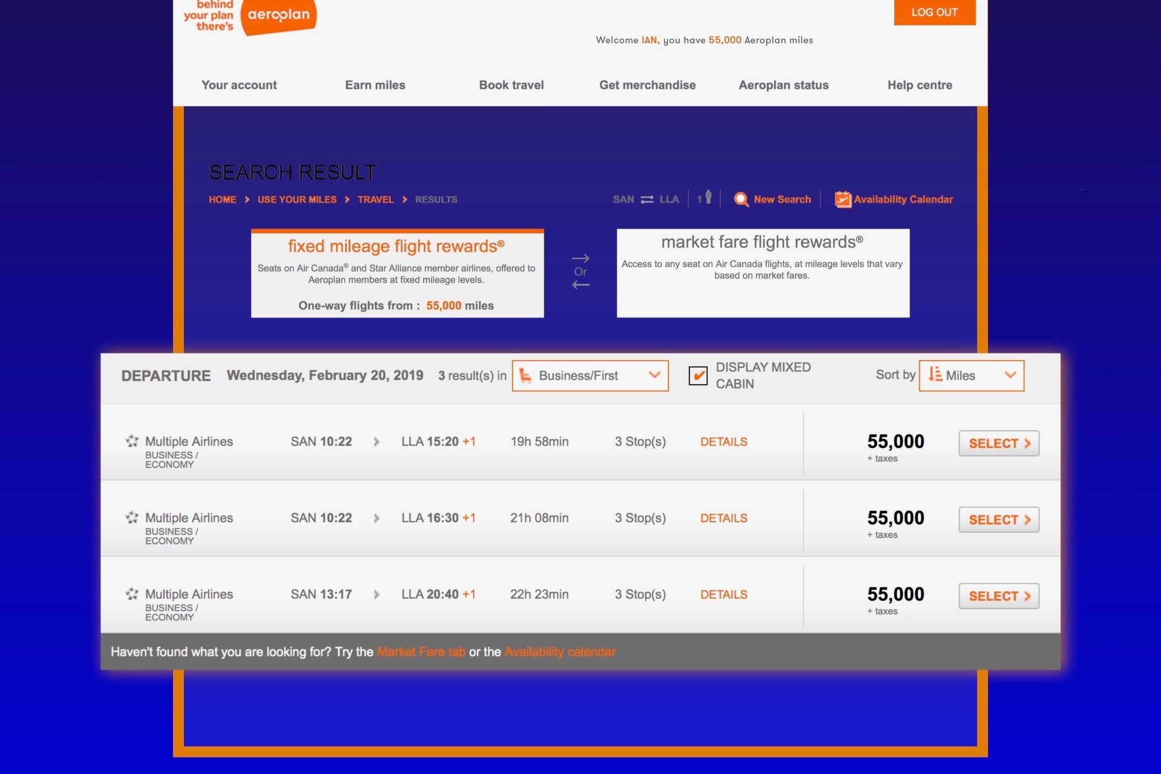Follow the Market Fare tab link in footer

pos(421,652)
